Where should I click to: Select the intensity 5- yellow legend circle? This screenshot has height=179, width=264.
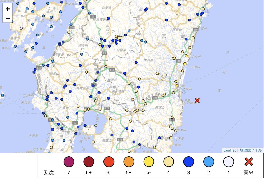click(149, 162)
